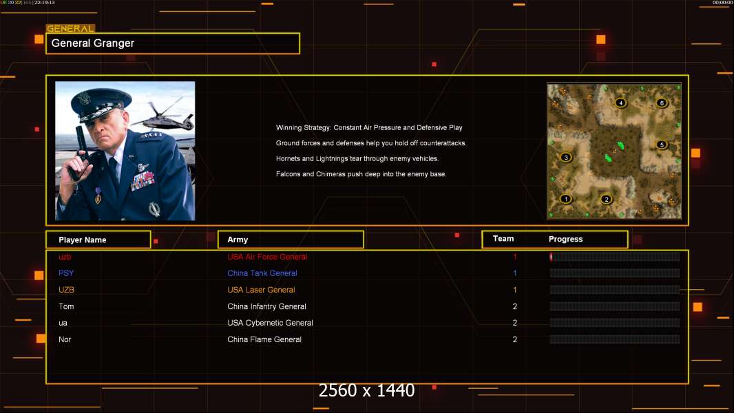Image resolution: width=734 pixels, height=413 pixels.
Task: Click the General Granger name field
Action: tap(173, 43)
